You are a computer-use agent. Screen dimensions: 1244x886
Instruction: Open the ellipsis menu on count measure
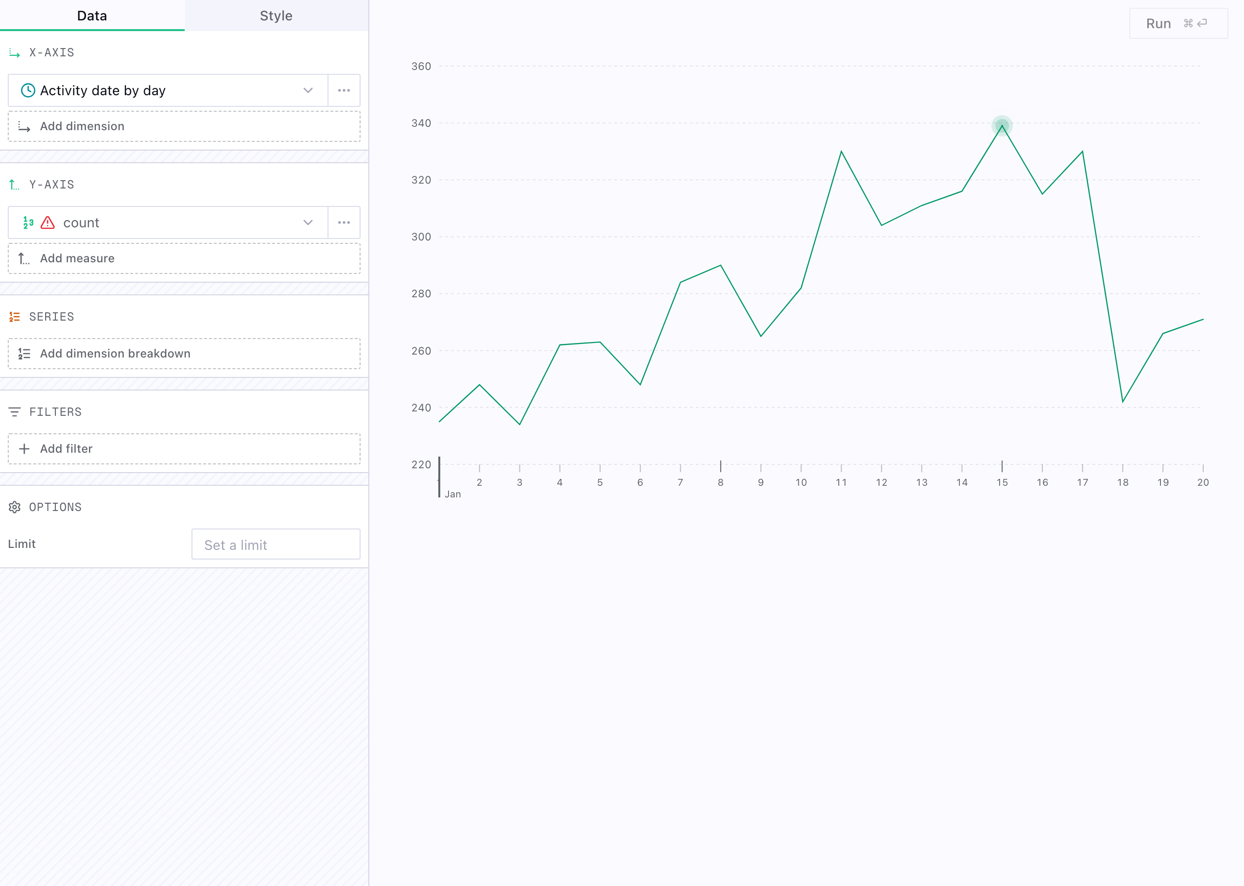click(344, 222)
